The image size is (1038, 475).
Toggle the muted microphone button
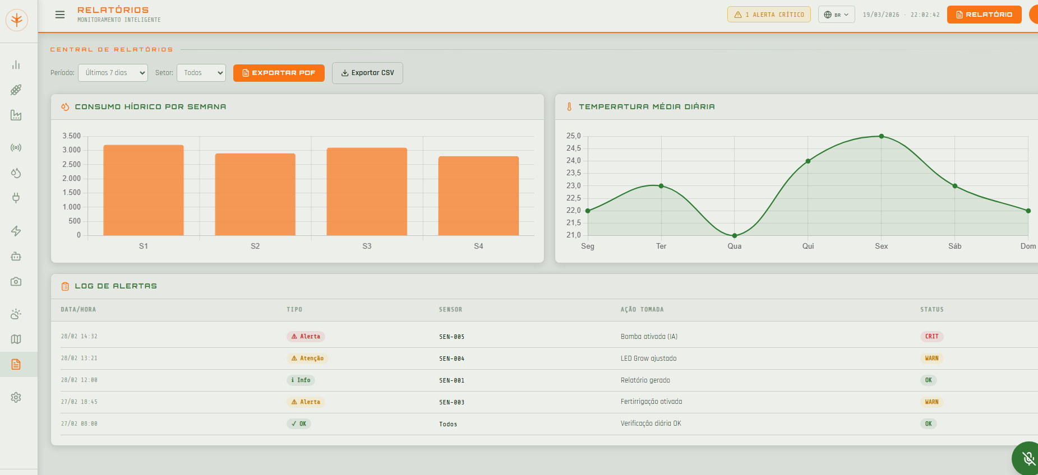pyautogui.click(x=1027, y=458)
